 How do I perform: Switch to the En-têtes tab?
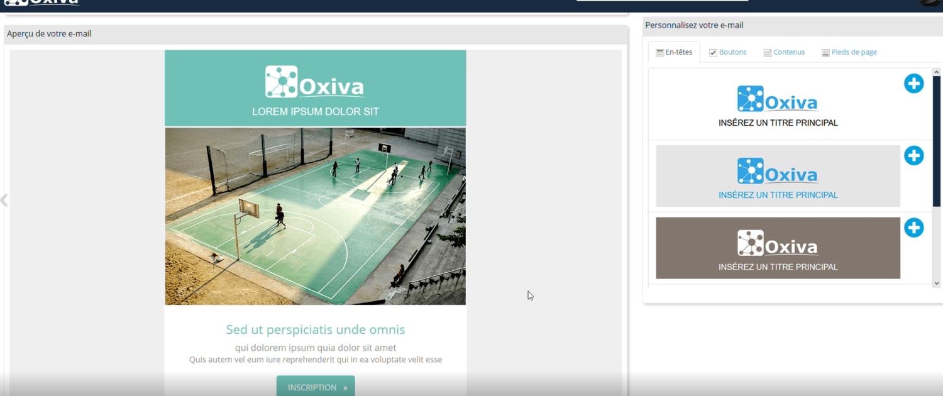point(674,52)
